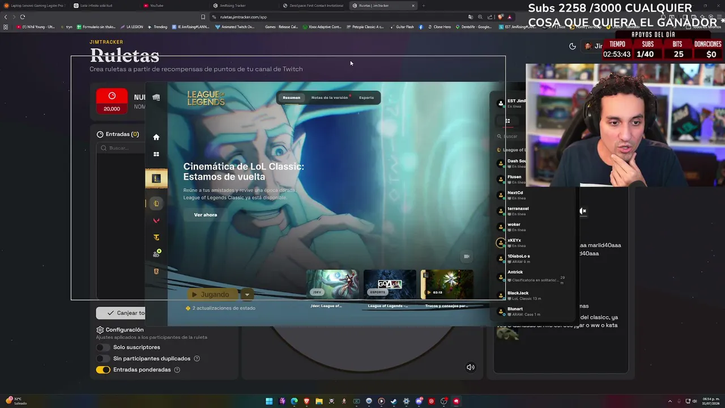Select Legends of Runeterra icon in sidebar

click(156, 271)
